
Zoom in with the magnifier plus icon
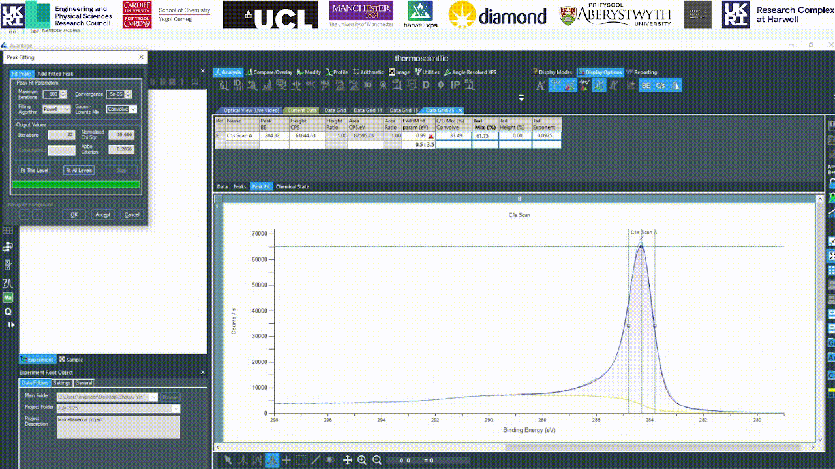point(362,460)
